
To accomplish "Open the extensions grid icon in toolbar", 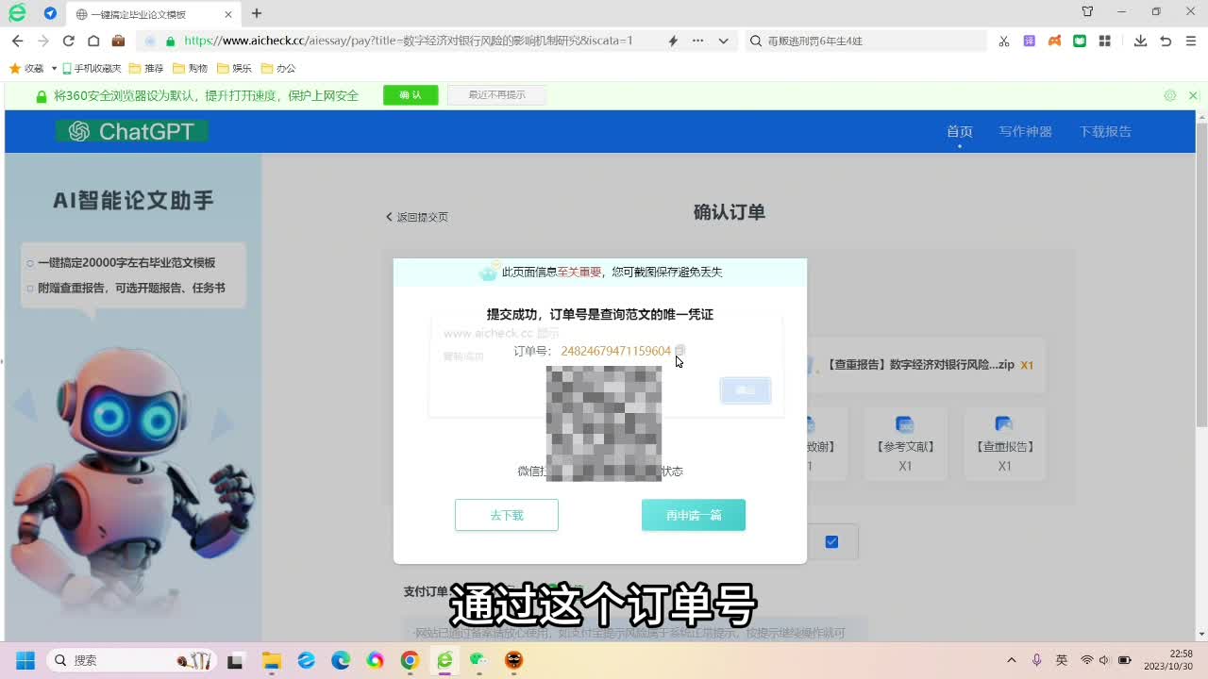I will 1104,41.
